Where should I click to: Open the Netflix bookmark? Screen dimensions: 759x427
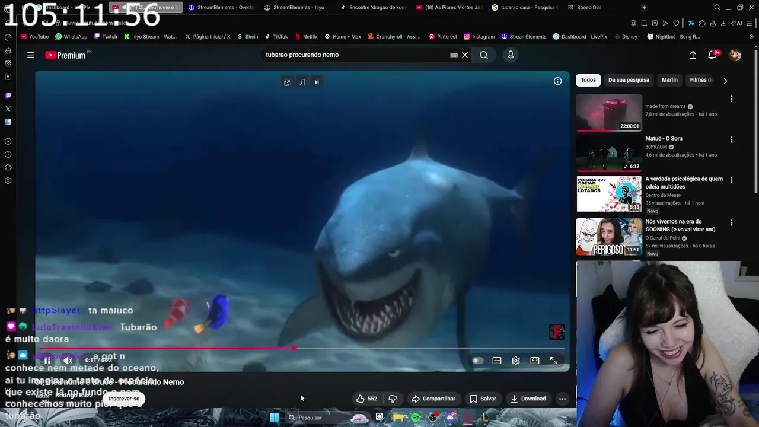tap(306, 37)
